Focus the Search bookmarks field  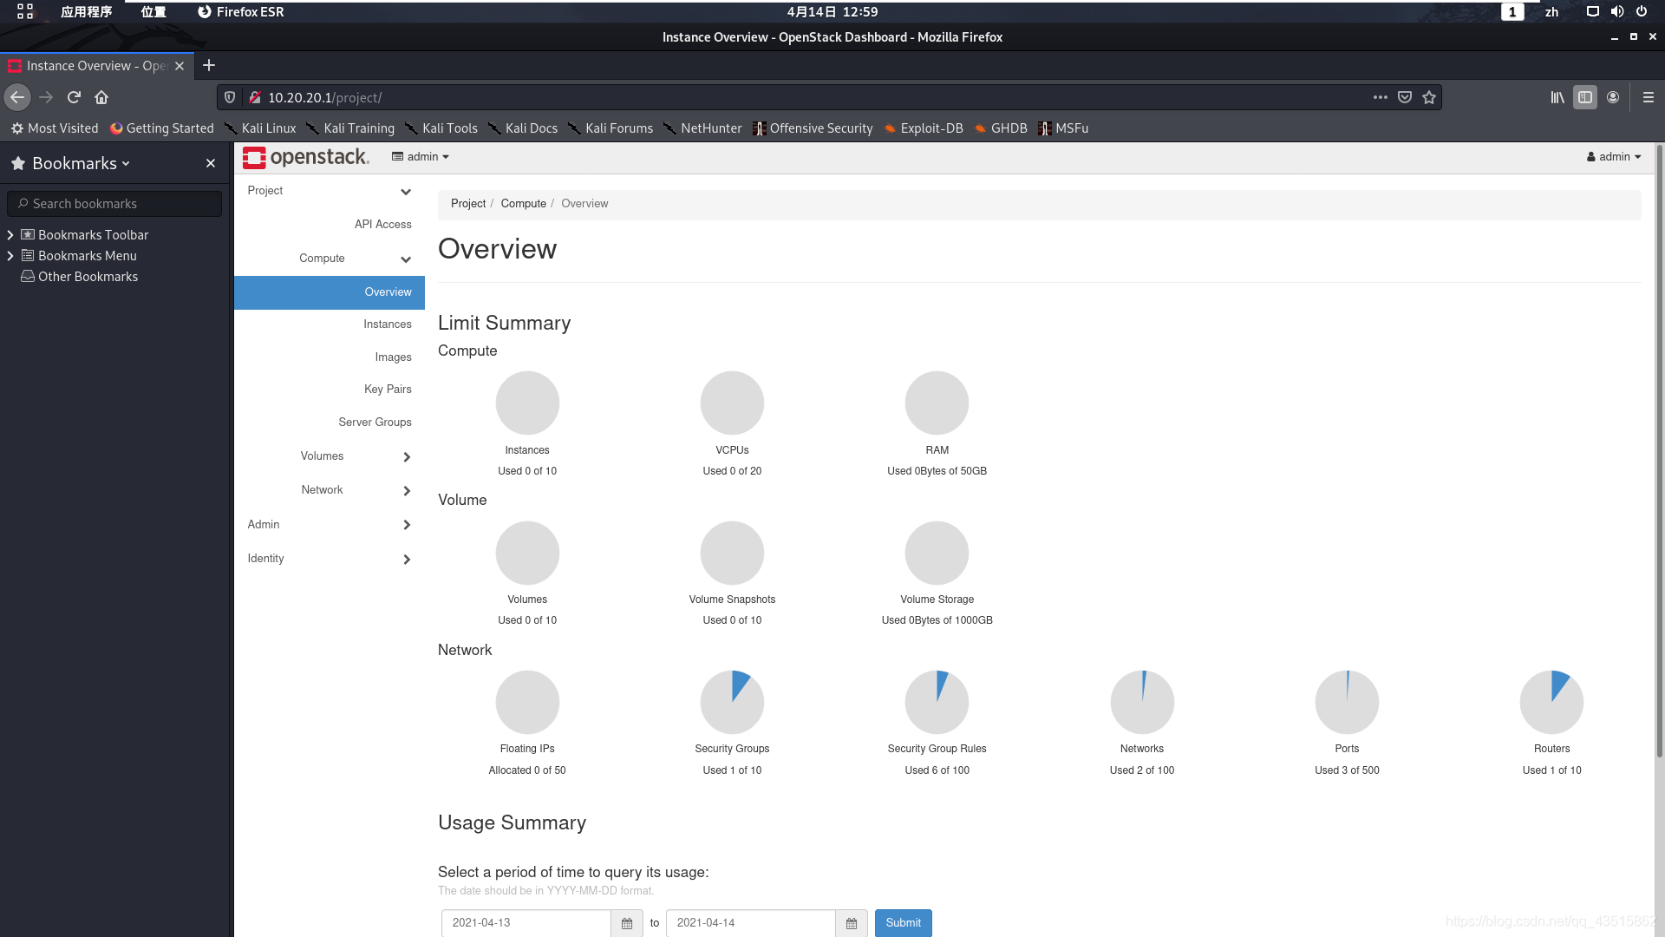tap(114, 204)
